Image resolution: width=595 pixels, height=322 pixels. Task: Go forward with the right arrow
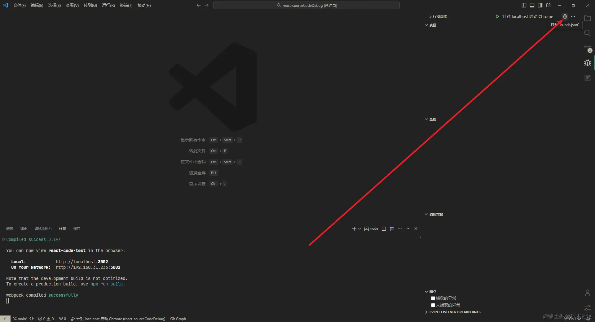click(x=207, y=5)
